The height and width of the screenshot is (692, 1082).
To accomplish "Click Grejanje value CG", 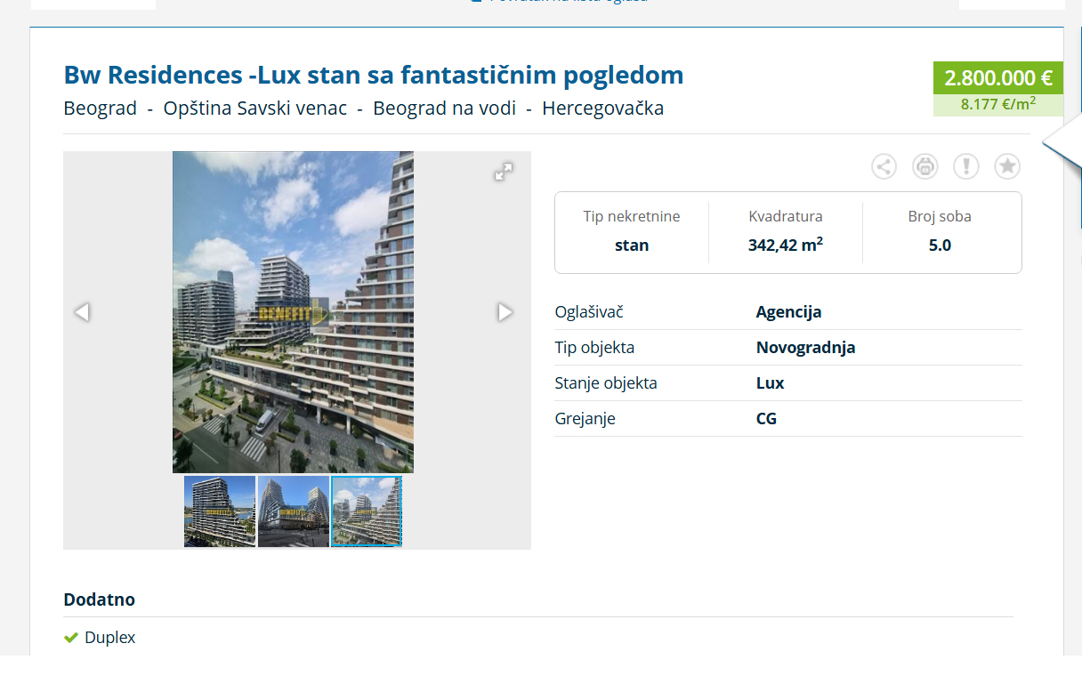I will [x=767, y=419].
